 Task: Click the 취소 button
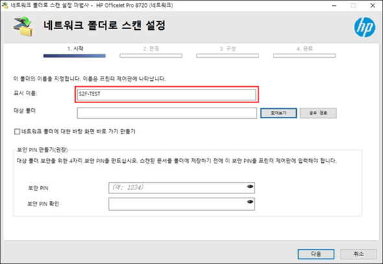[x=358, y=254]
